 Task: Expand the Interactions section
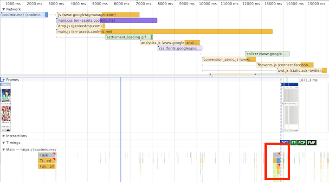pos(4,136)
